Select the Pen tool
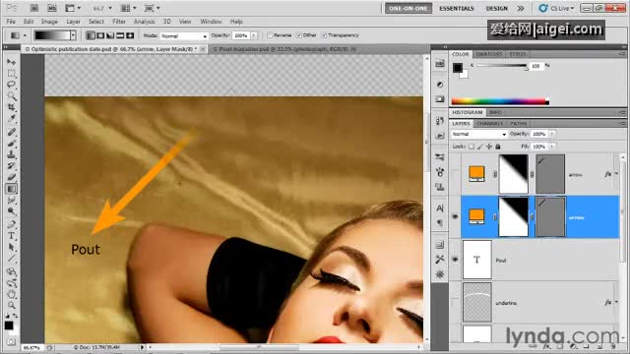630x354 pixels. 11,224
